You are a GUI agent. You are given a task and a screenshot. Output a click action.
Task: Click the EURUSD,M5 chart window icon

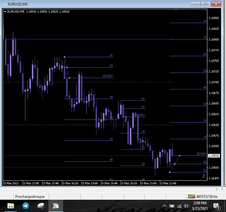point(5,4)
